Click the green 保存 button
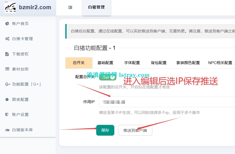The image size is (235, 154). (105, 130)
